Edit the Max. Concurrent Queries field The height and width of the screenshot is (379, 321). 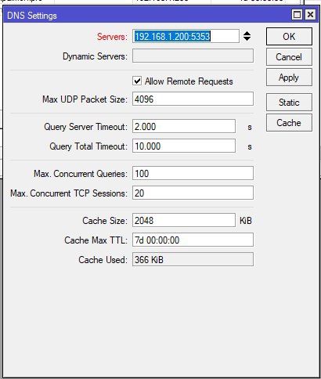(x=193, y=173)
